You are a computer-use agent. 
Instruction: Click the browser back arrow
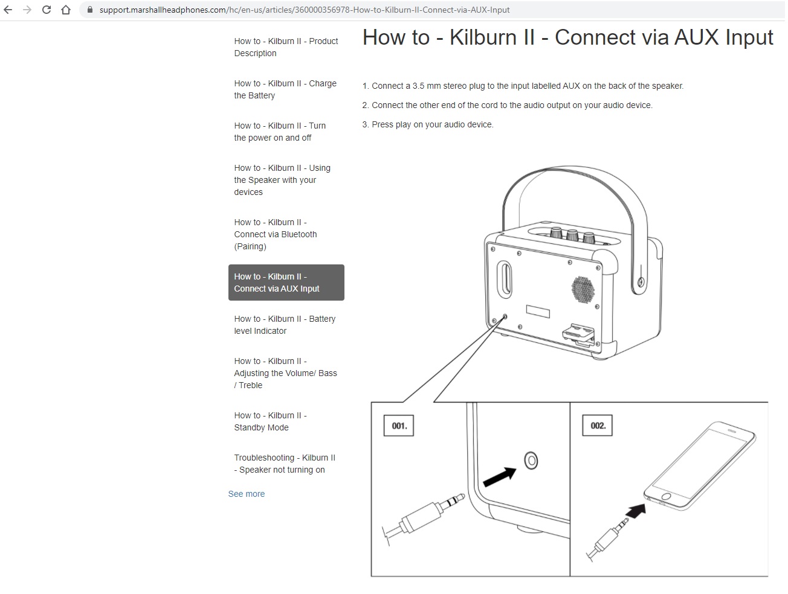pos(8,10)
